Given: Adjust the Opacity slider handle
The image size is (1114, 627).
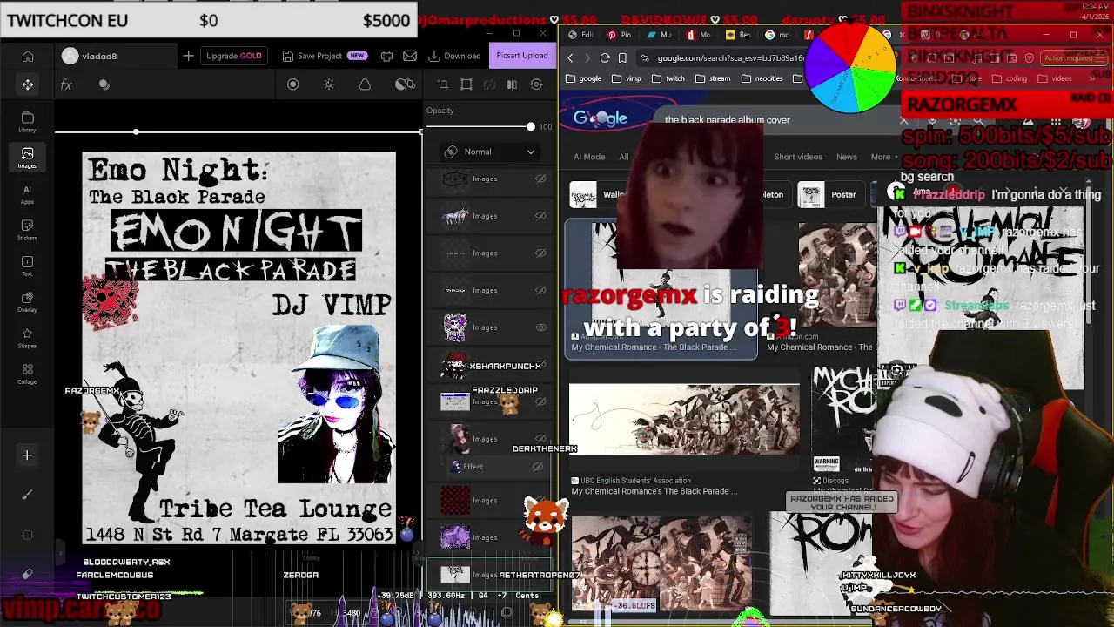Looking at the screenshot, I should pos(530,126).
